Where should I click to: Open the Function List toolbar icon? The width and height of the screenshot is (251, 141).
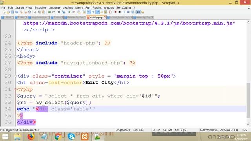point(110,12)
